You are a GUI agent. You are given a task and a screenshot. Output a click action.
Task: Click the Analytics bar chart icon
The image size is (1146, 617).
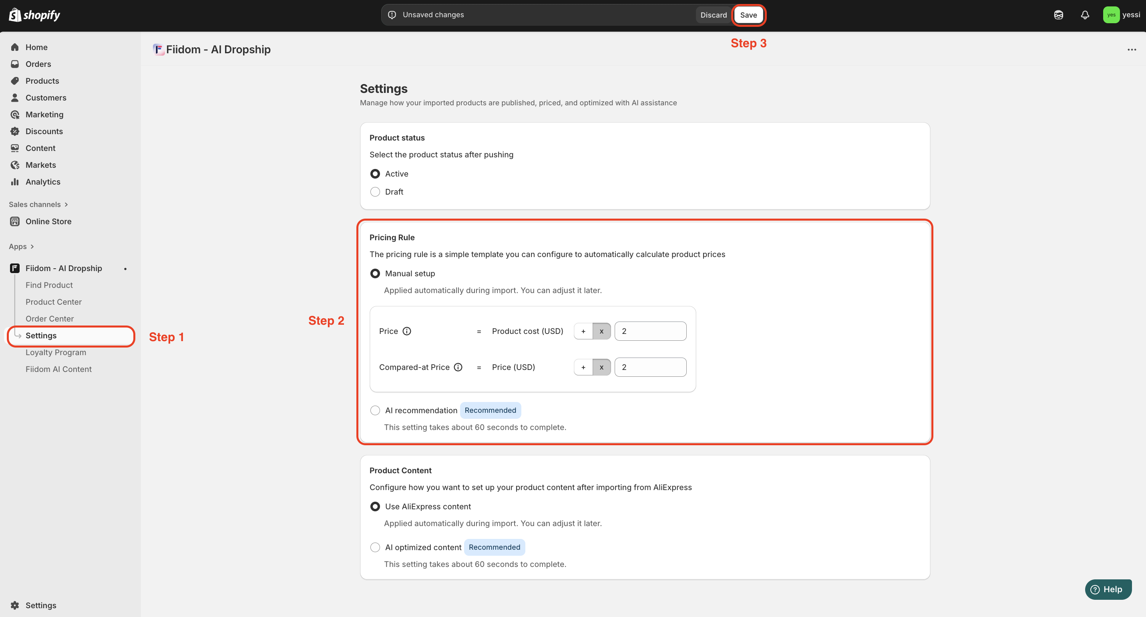tap(15, 181)
